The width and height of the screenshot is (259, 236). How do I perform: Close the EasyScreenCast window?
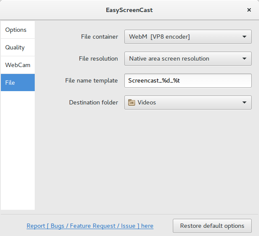(x=249, y=10)
